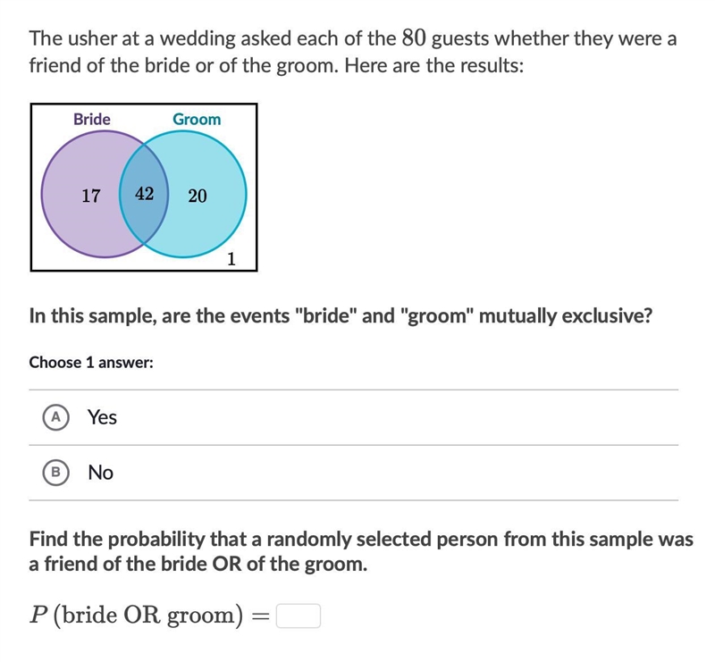715x662 pixels.
Task: Click the mutually exclusive question heading
Action: pos(341,315)
